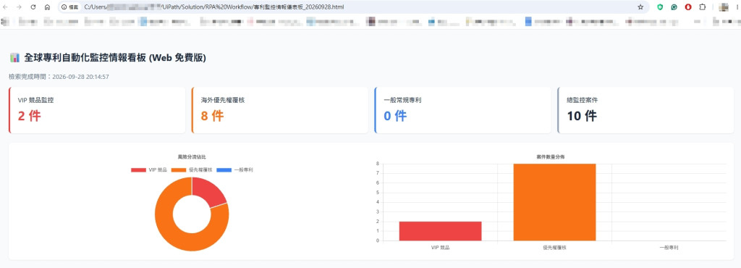Click the "VIP 競品" bar chart axis label
This screenshot has height=268, width=741.
[441, 247]
